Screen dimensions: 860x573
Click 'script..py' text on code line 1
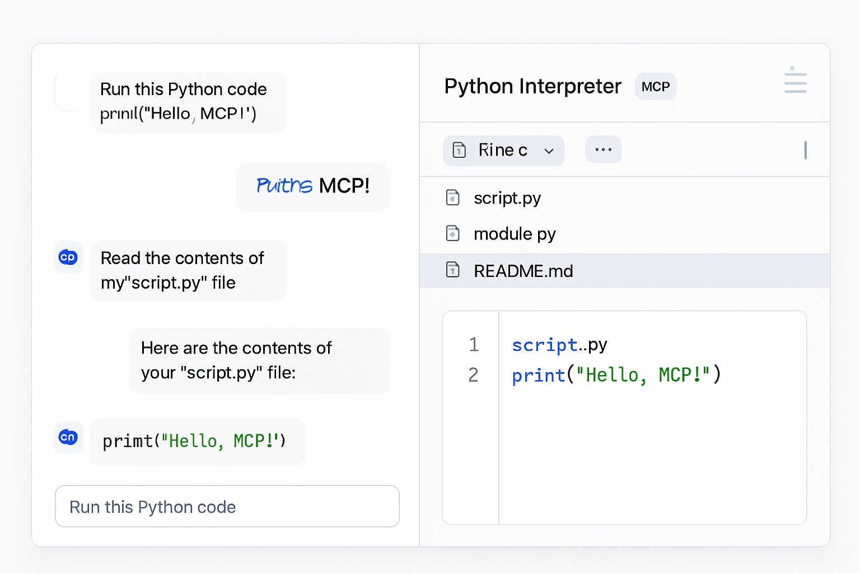click(559, 345)
